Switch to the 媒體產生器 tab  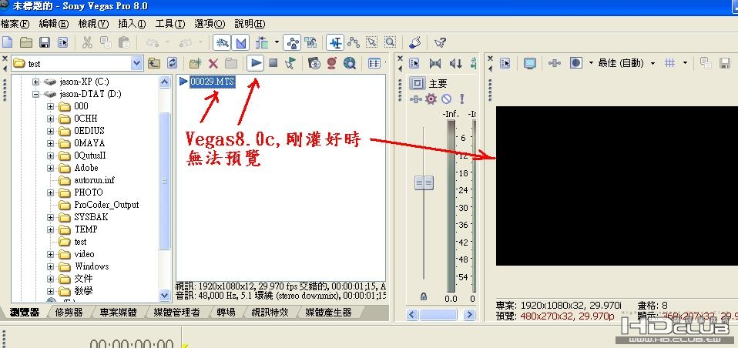(328, 313)
